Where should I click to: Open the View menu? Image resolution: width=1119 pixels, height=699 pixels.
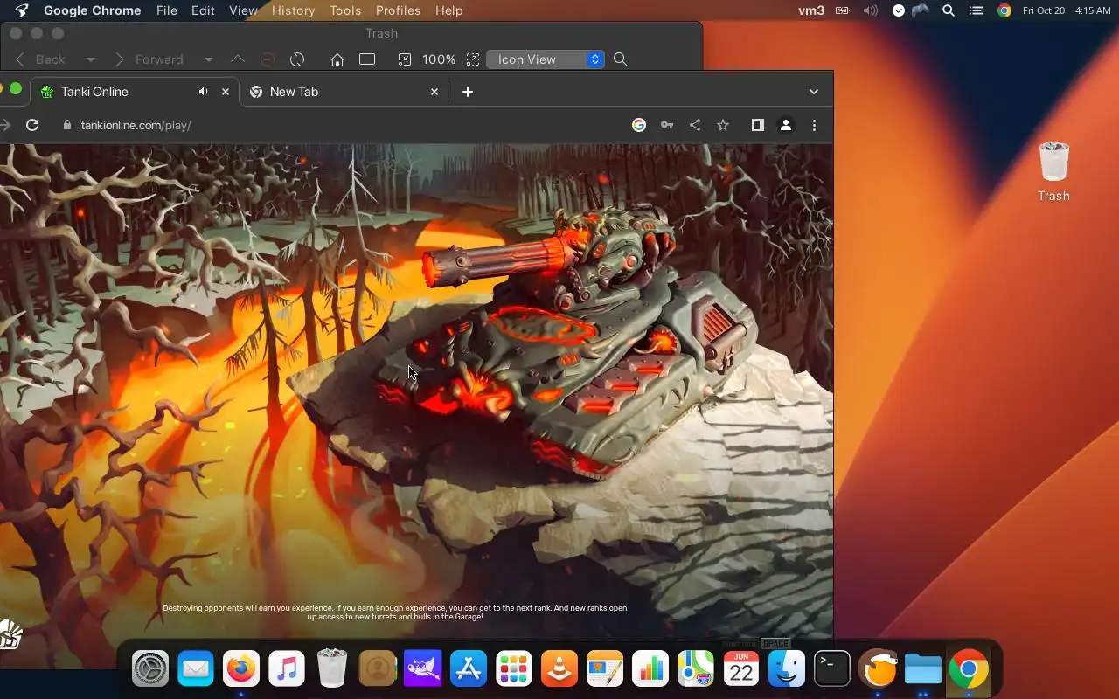coord(243,10)
